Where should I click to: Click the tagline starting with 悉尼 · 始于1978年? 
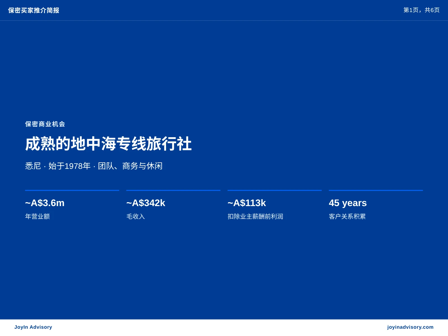pos(94,166)
